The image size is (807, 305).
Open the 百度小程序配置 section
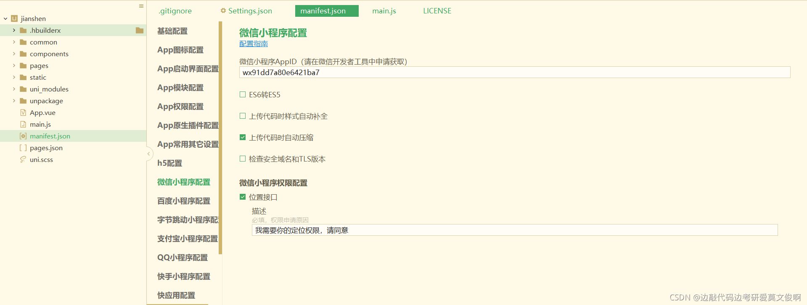coord(184,201)
